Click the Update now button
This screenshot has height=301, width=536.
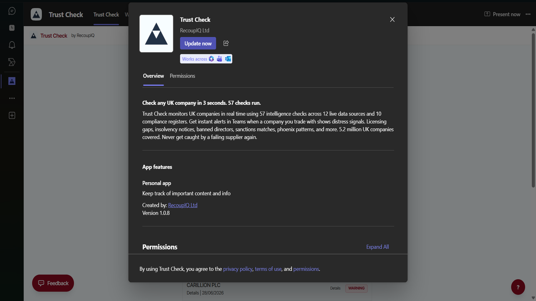pos(198,43)
